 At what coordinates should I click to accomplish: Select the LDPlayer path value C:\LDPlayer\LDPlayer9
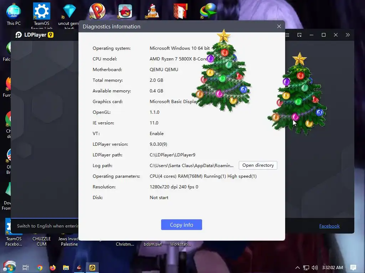coord(173,155)
